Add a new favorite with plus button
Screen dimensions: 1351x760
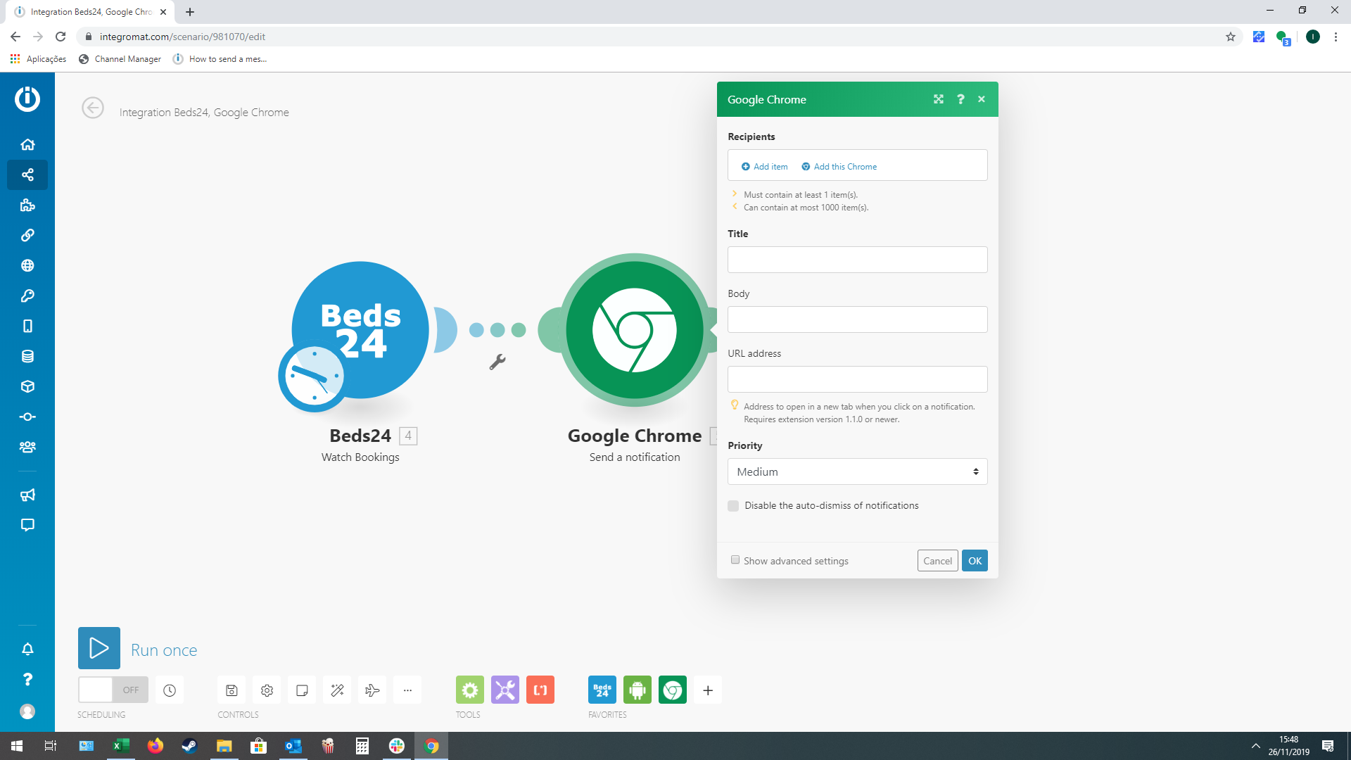point(708,690)
